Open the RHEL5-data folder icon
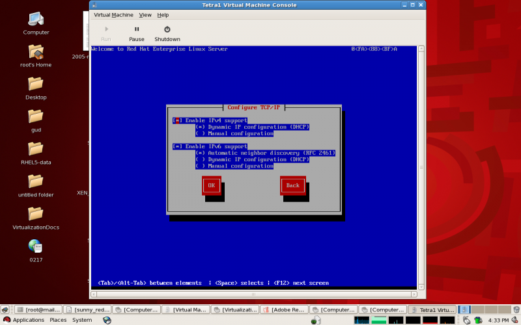 36,149
